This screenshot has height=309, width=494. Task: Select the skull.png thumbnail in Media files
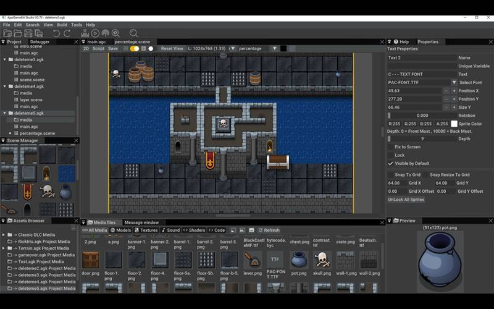coord(321,260)
